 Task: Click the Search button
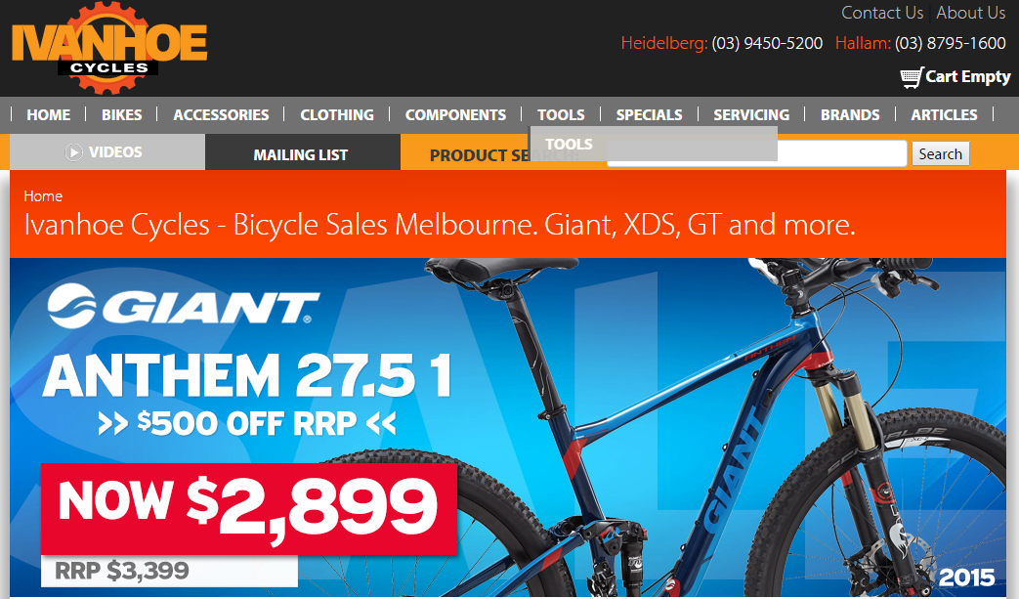pos(941,154)
